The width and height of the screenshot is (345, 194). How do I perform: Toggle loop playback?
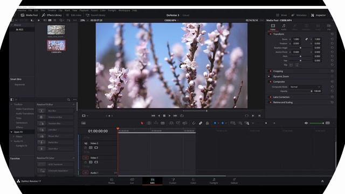pyautogui.click(x=182, y=116)
